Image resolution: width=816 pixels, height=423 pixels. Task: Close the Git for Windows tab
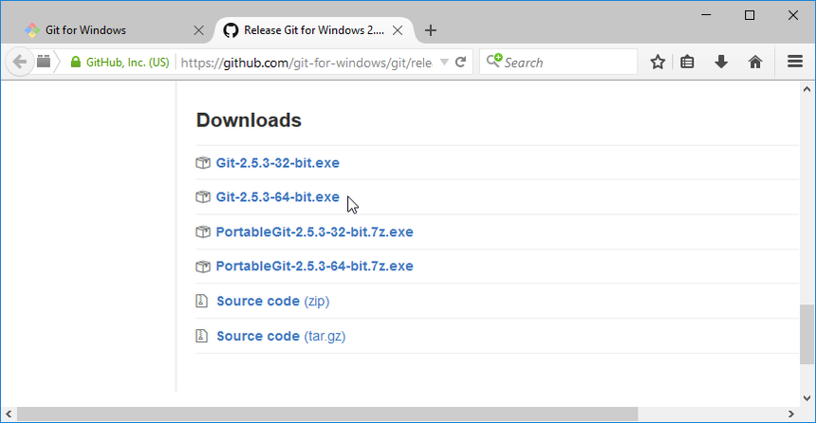click(x=199, y=30)
